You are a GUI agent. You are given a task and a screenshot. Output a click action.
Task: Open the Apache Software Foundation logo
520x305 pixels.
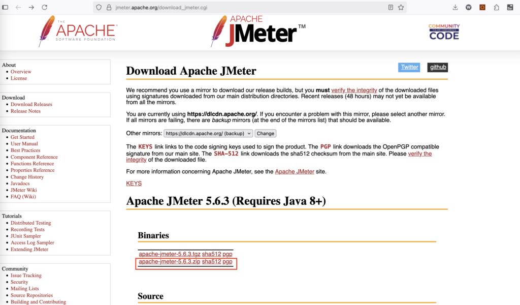[x=78, y=31]
